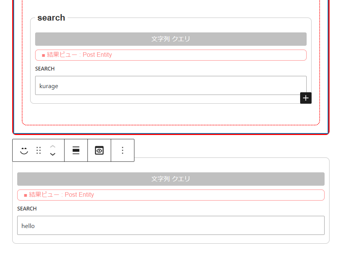Click the black plus icon under the search block
The height and width of the screenshot is (257, 341).
[x=305, y=98]
